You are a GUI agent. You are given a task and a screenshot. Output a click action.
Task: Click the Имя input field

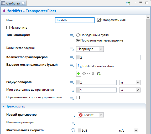[75, 20]
